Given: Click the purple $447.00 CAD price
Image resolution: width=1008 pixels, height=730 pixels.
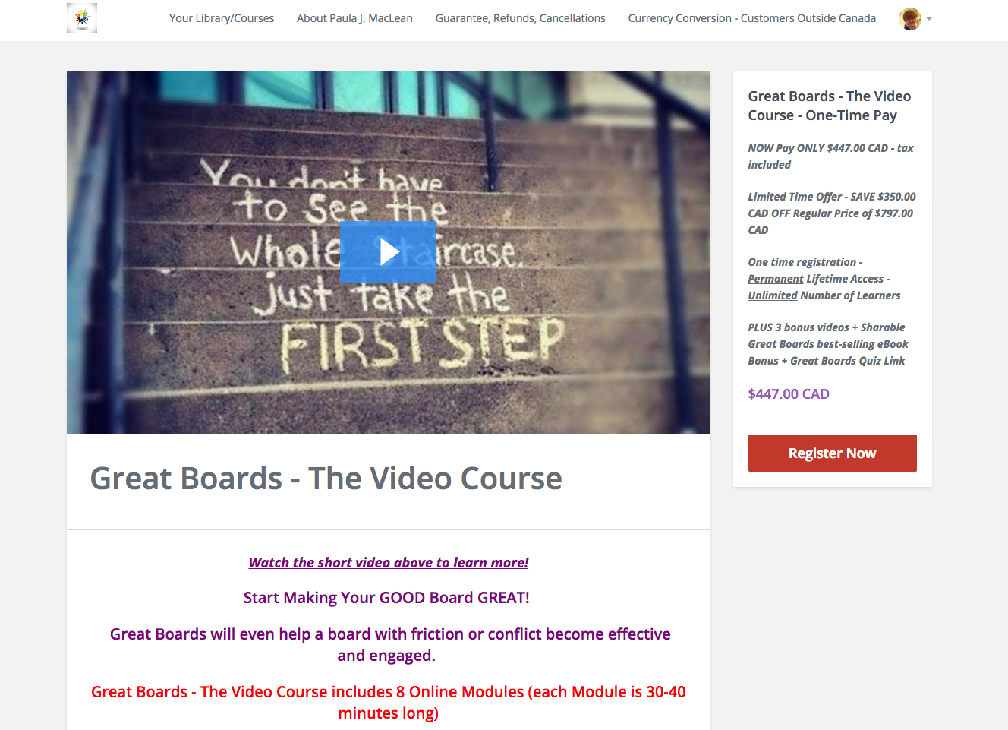Looking at the screenshot, I should [x=789, y=393].
